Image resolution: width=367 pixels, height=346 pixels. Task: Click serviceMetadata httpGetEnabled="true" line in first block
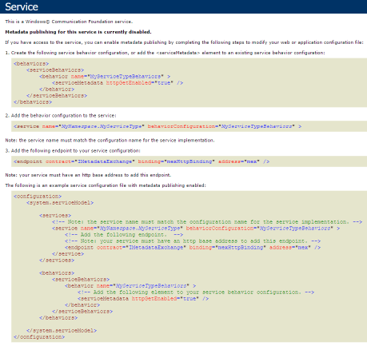coord(118,83)
